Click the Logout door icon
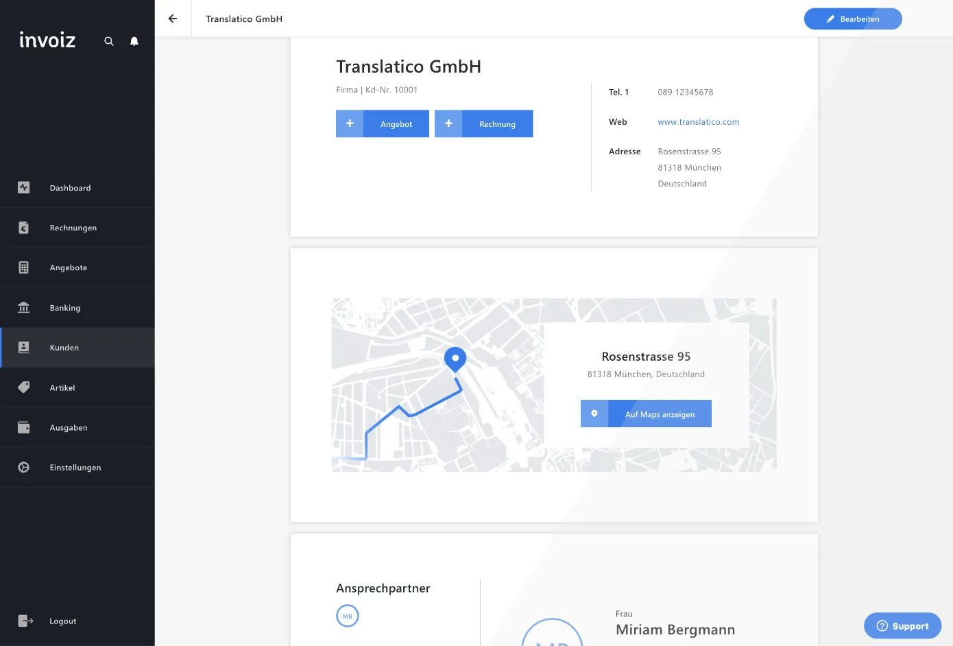 pos(25,621)
